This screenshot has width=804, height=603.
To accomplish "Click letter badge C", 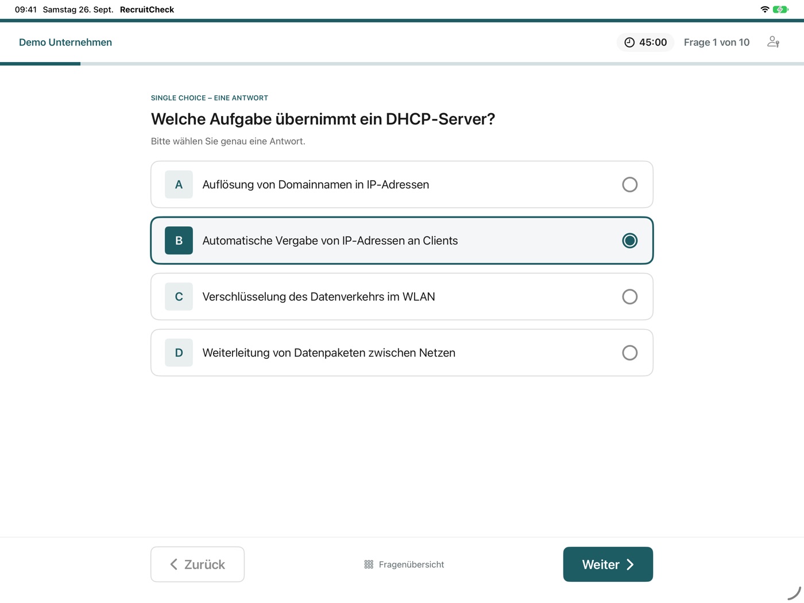I will coord(179,297).
